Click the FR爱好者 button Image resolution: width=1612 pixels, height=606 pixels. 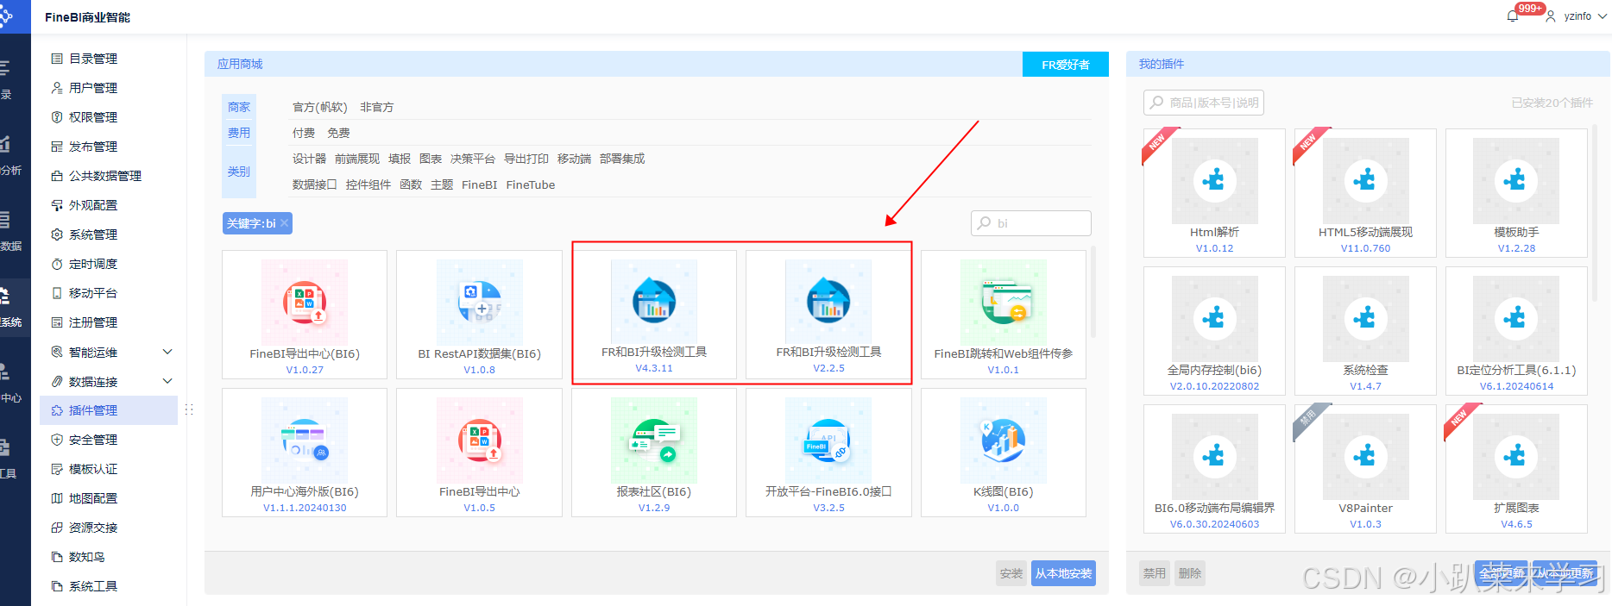pos(1066,65)
